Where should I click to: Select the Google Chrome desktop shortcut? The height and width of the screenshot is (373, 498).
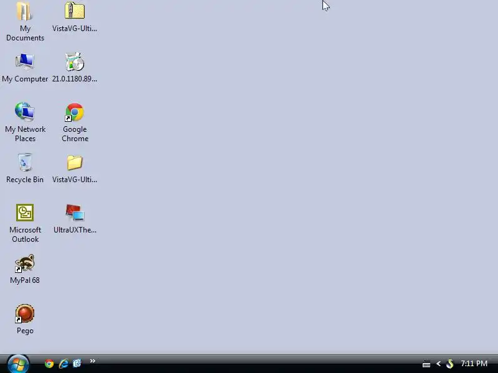[x=75, y=122]
